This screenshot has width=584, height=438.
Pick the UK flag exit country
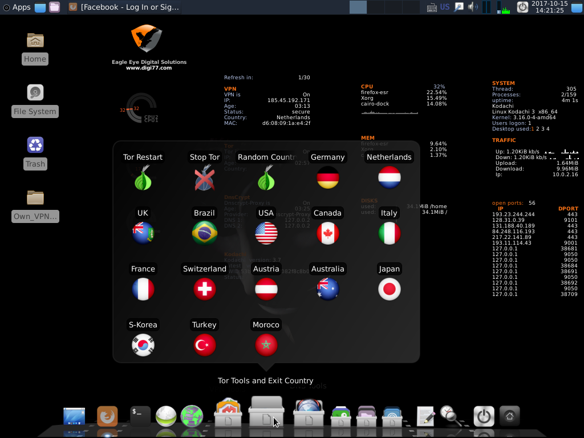[x=143, y=233]
